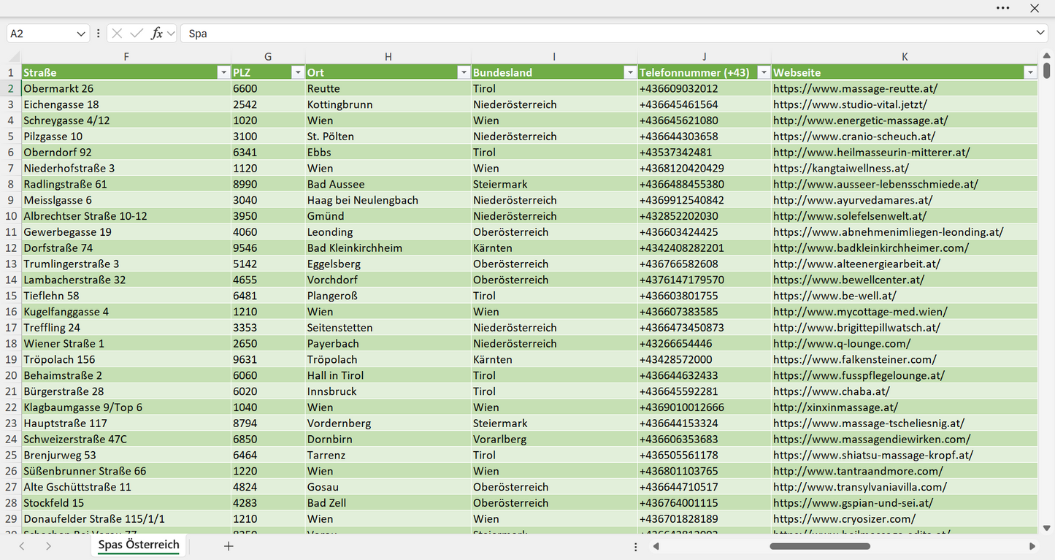
Task: Open the Straße column filter dropdown
Action: [223, 72]
